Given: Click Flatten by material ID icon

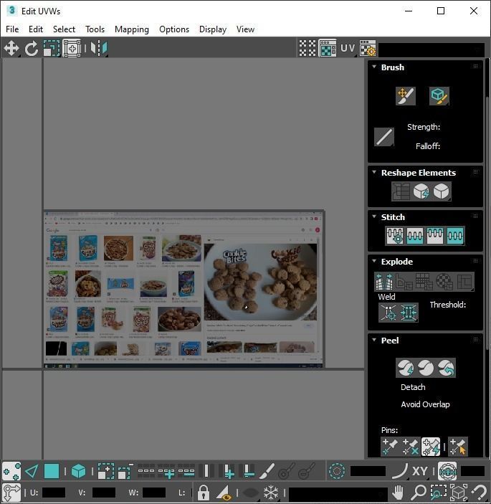Looking at the screenshot, I should click(444, 281).
